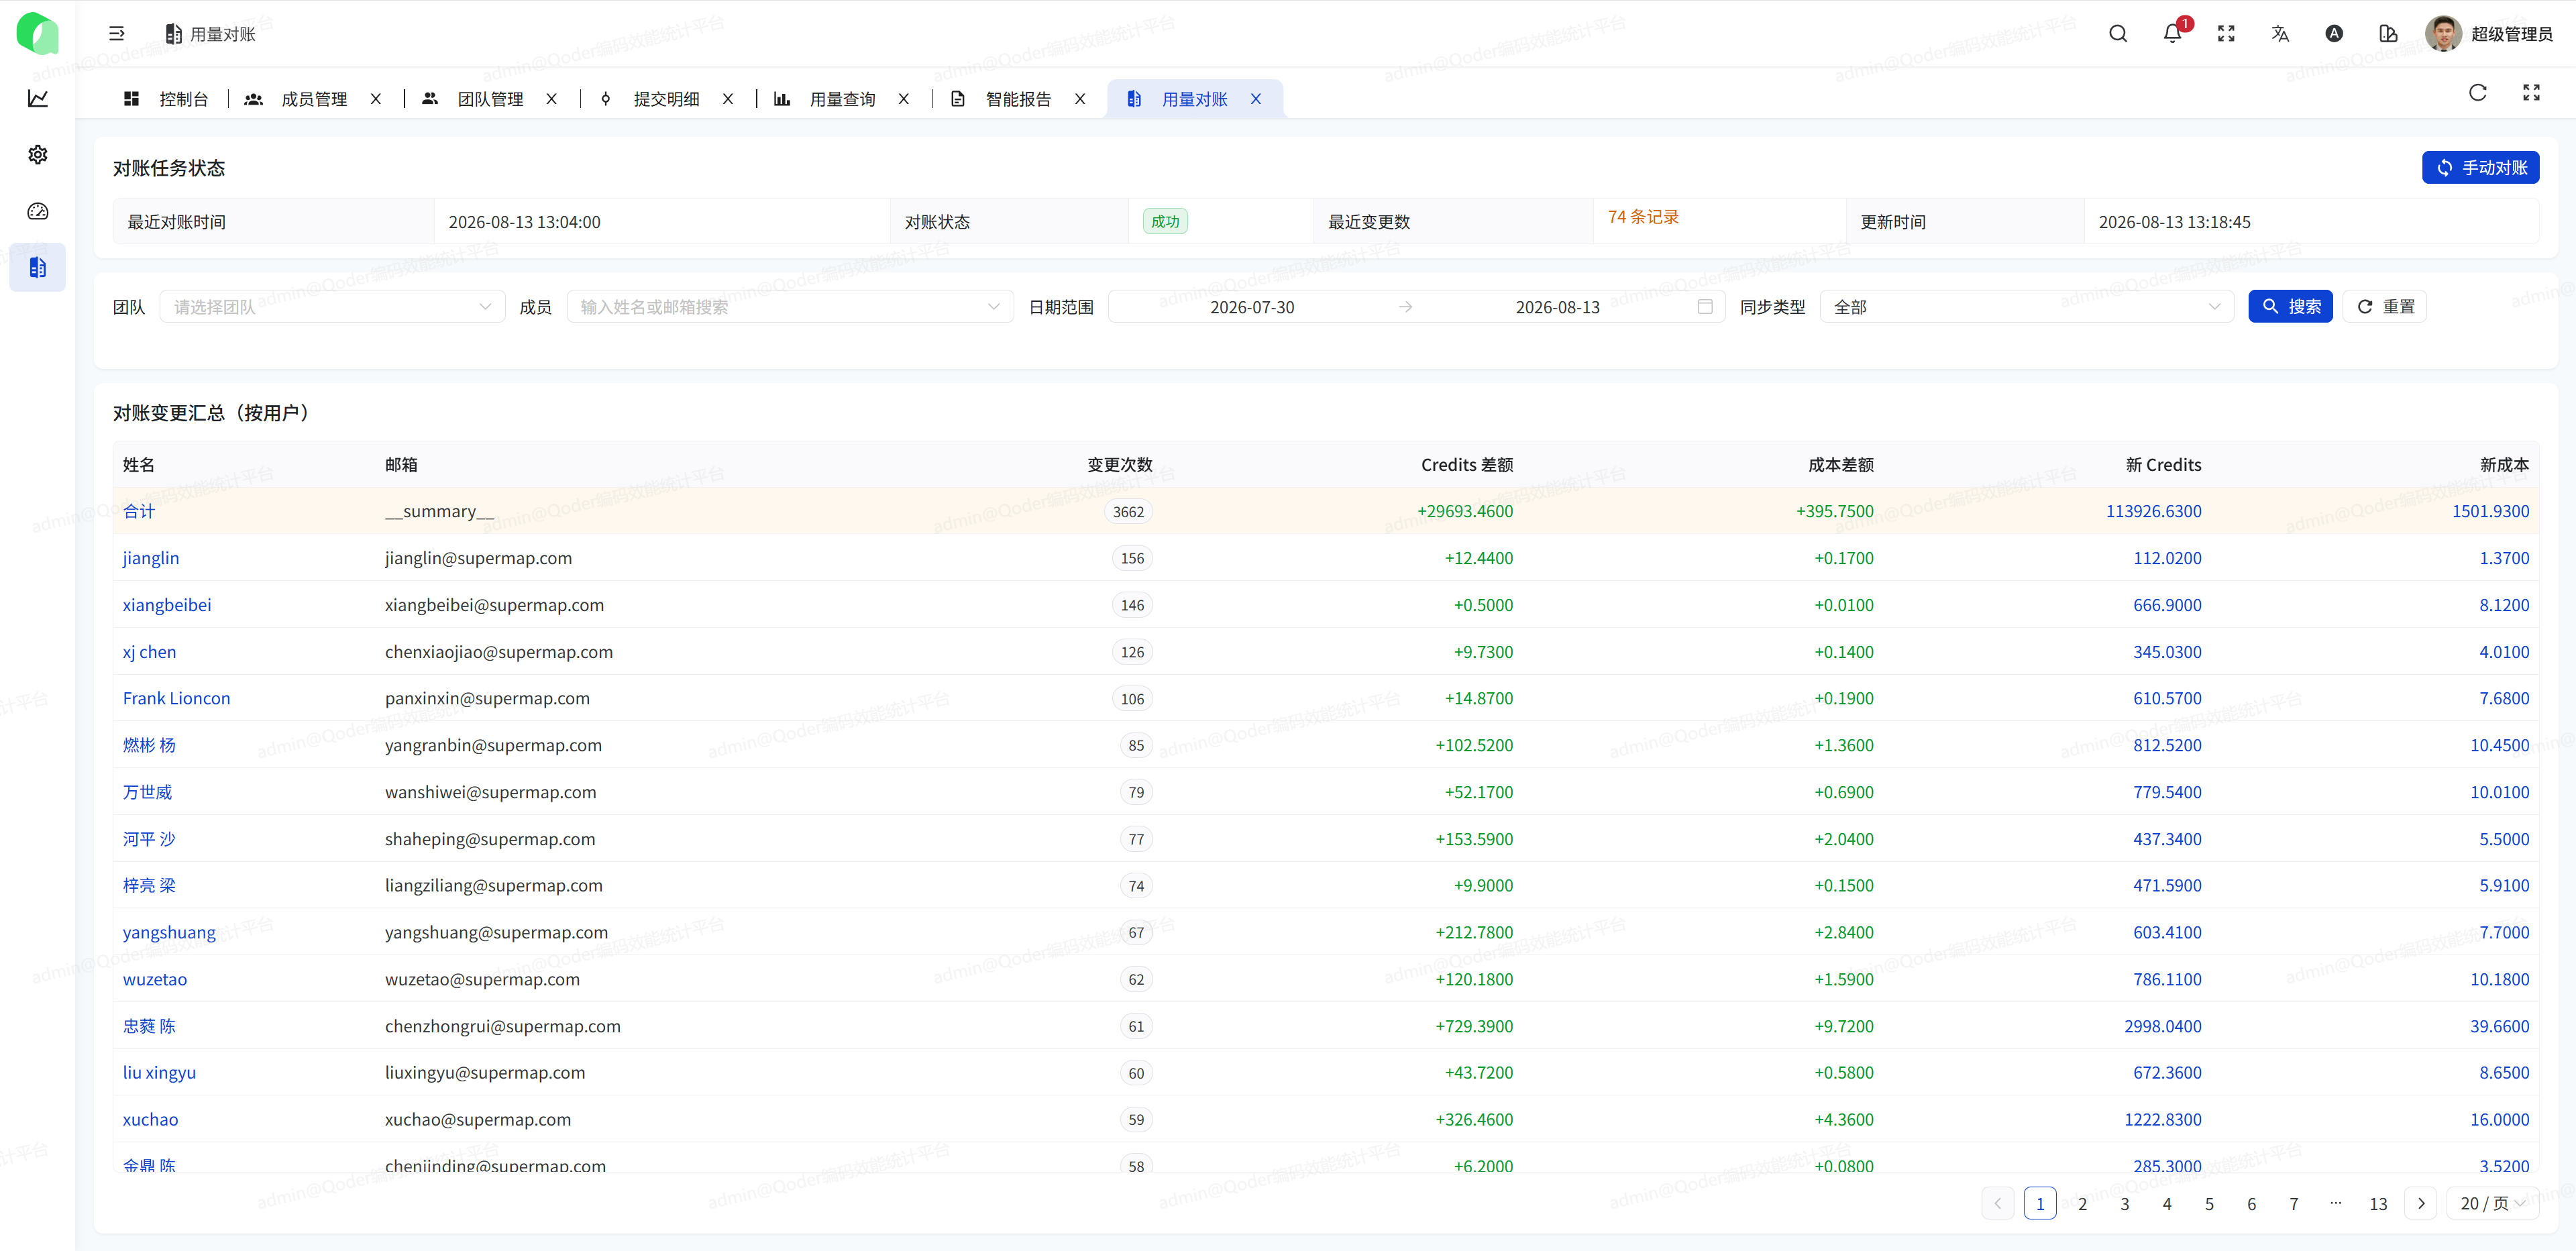The height and width of the screenshot is (1251, 2576).
Task: Go to page 2
Action: point(2082,1203)
